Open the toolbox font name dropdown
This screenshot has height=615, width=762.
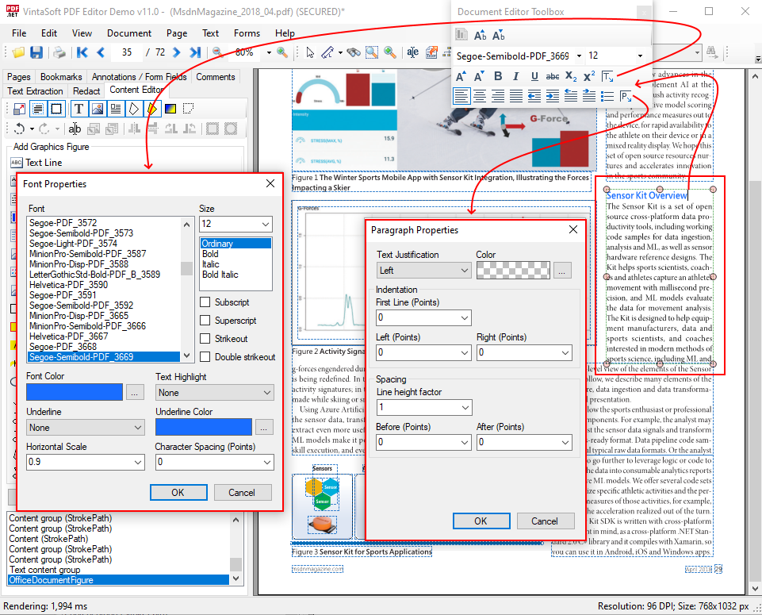(579, 56)
